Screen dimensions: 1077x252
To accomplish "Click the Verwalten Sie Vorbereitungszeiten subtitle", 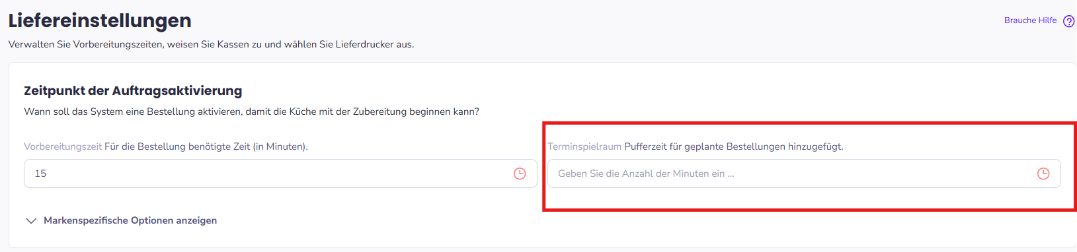I will click(211, 44).
